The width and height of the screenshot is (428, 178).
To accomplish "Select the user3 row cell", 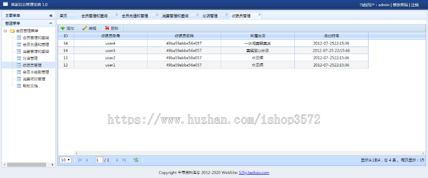I will (110, 50).
